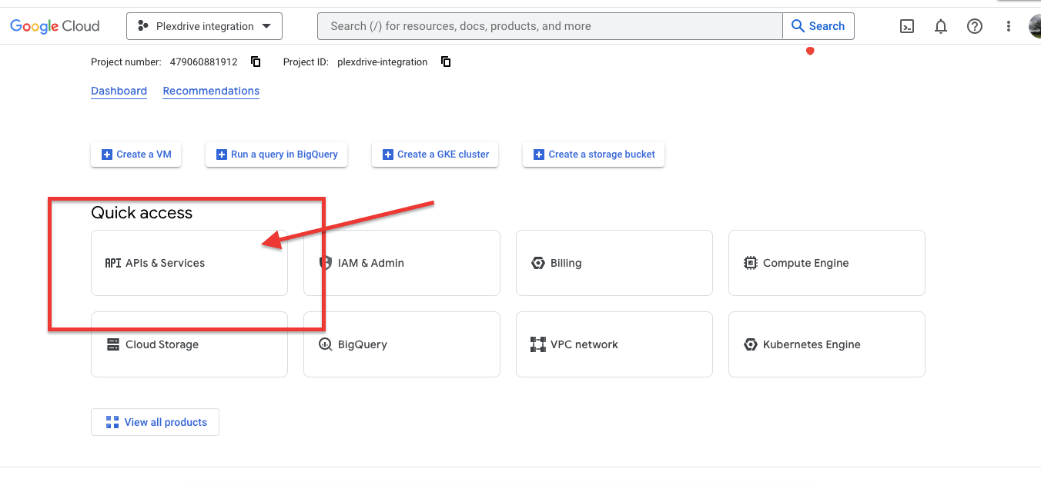The width and height of the screenshot is (1041, 482).
Task: Click the Quick access heading
Action: [142, 213]
